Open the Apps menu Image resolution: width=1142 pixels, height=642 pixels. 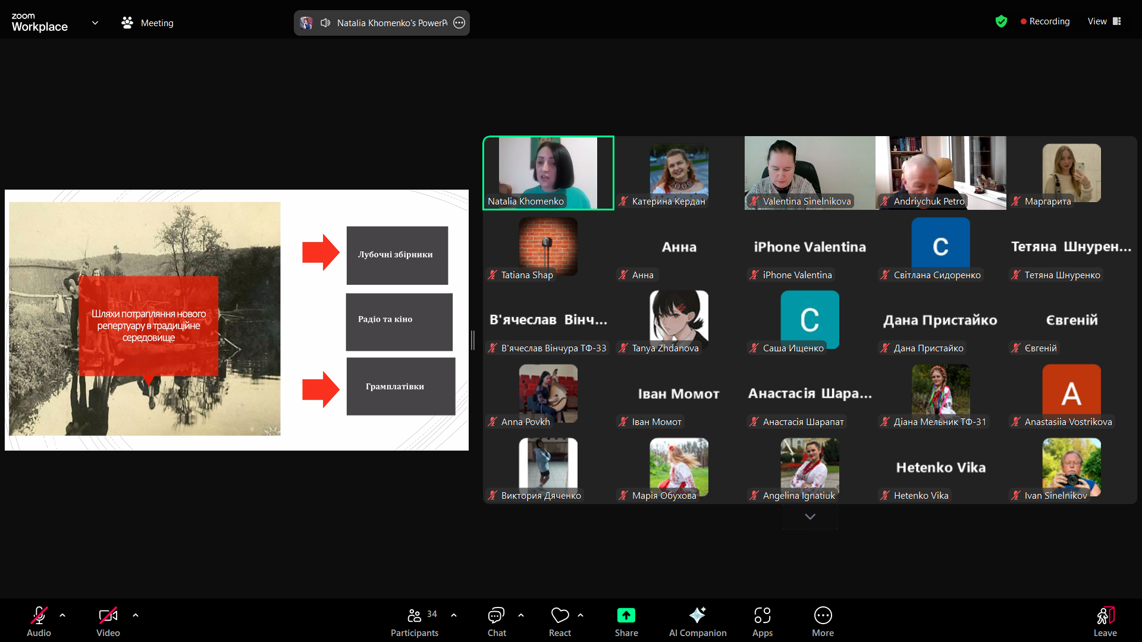pyautogui.click(x=763, y=621)
